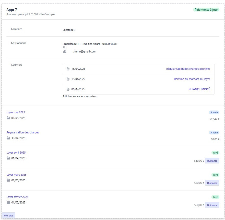The image size is (225, 220).
Task: Click calendar icon next to 01/03/2025
Action: [8, 180]
